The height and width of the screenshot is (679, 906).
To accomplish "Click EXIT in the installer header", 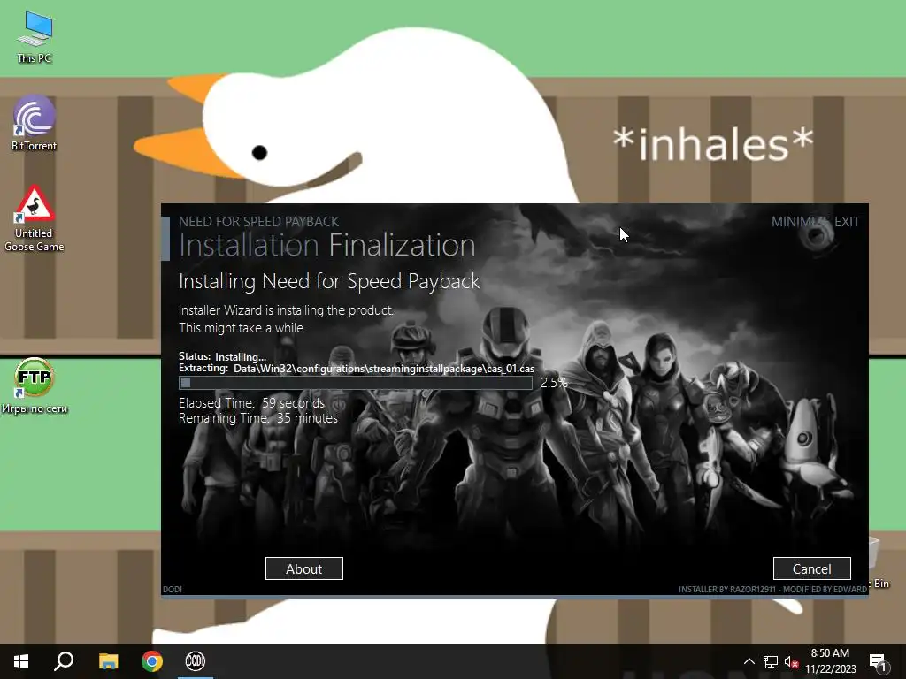I will 847,222.
